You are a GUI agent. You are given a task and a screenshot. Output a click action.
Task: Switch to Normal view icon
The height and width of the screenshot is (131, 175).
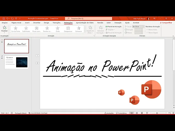pos(132,113)
